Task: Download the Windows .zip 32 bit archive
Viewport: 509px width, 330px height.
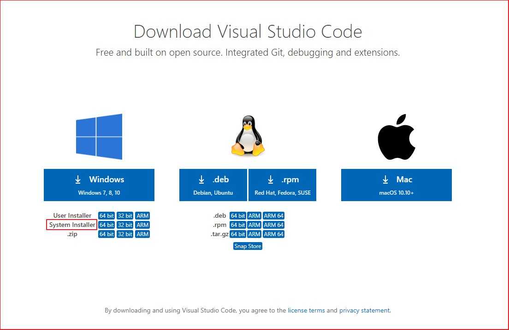Action: coord(125,234)
